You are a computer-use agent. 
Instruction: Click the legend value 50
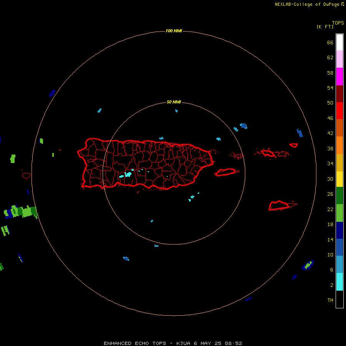point(330,103)
